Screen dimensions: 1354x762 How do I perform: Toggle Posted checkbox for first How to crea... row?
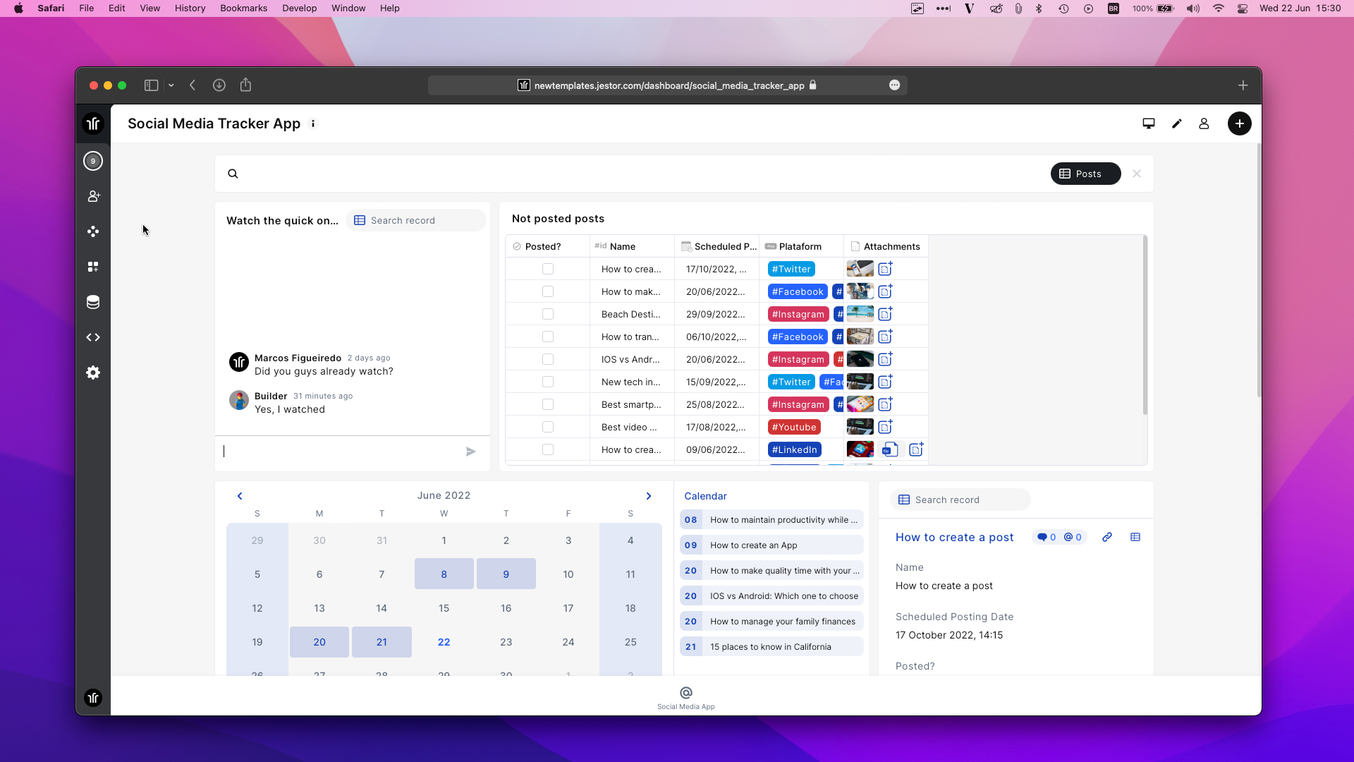pyautogui.click(x=548, y=269)
